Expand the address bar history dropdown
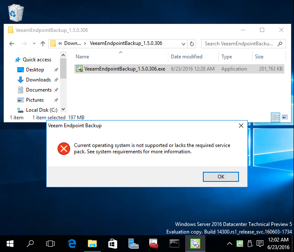The height and width of the screenshot is (252, 294). click(x=184, y=44)
